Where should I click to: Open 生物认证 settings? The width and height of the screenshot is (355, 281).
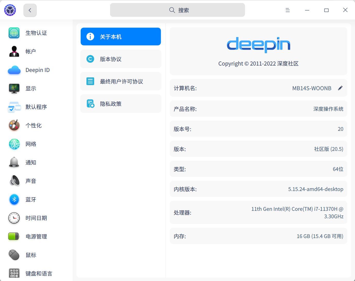tap(36, 33)
